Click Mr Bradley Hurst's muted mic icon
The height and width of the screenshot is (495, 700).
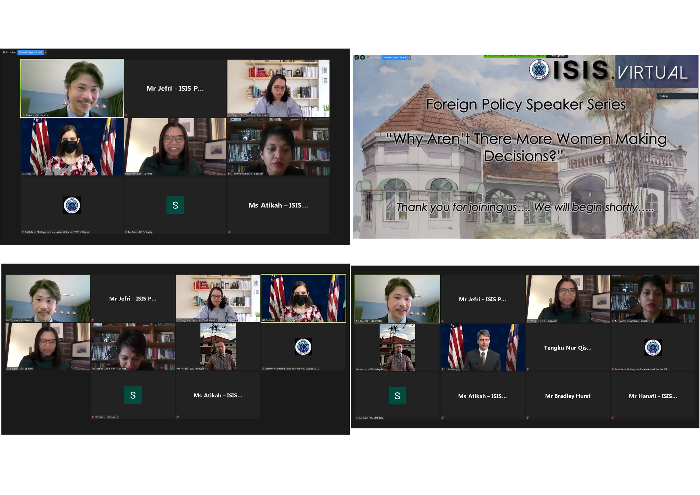tap(528, 418)
